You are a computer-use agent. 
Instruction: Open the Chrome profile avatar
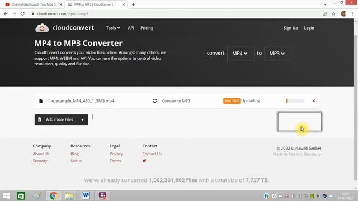tap(343, 13)
